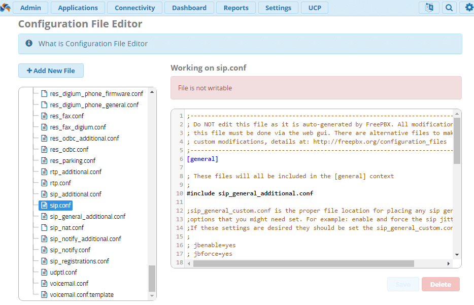Click editor vertical scrollbar thumb
Screen dimensions: 474x305
tap(457, 141)
